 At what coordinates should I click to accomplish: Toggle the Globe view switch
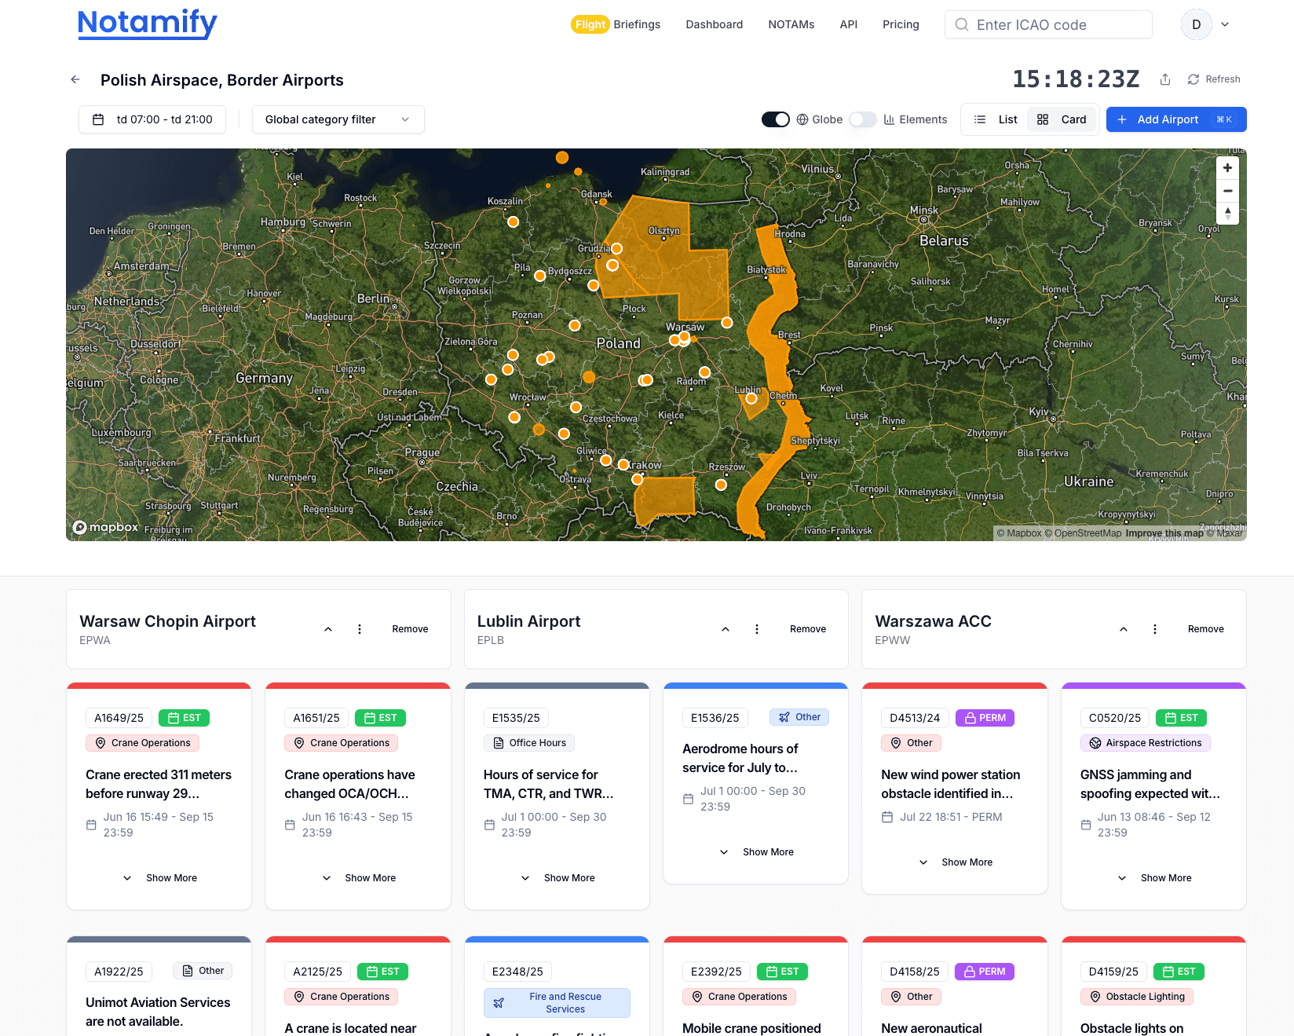tap(776, 119)
